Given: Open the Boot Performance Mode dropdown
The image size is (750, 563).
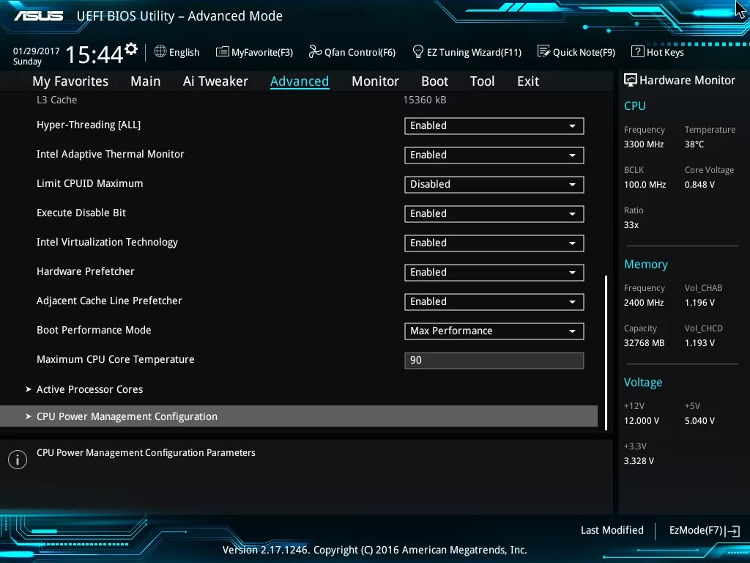Looking at the screenshot, I should [494, 331].
